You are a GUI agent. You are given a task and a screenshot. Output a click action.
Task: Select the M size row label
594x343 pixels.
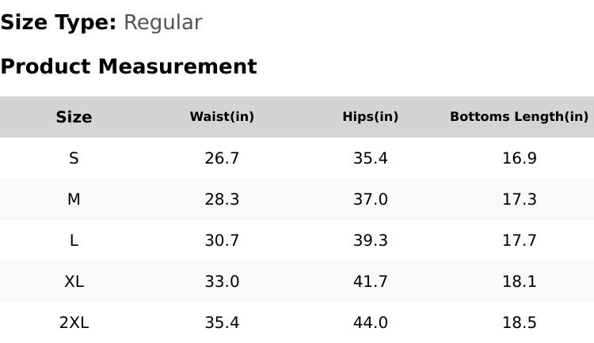coord(74,199)
